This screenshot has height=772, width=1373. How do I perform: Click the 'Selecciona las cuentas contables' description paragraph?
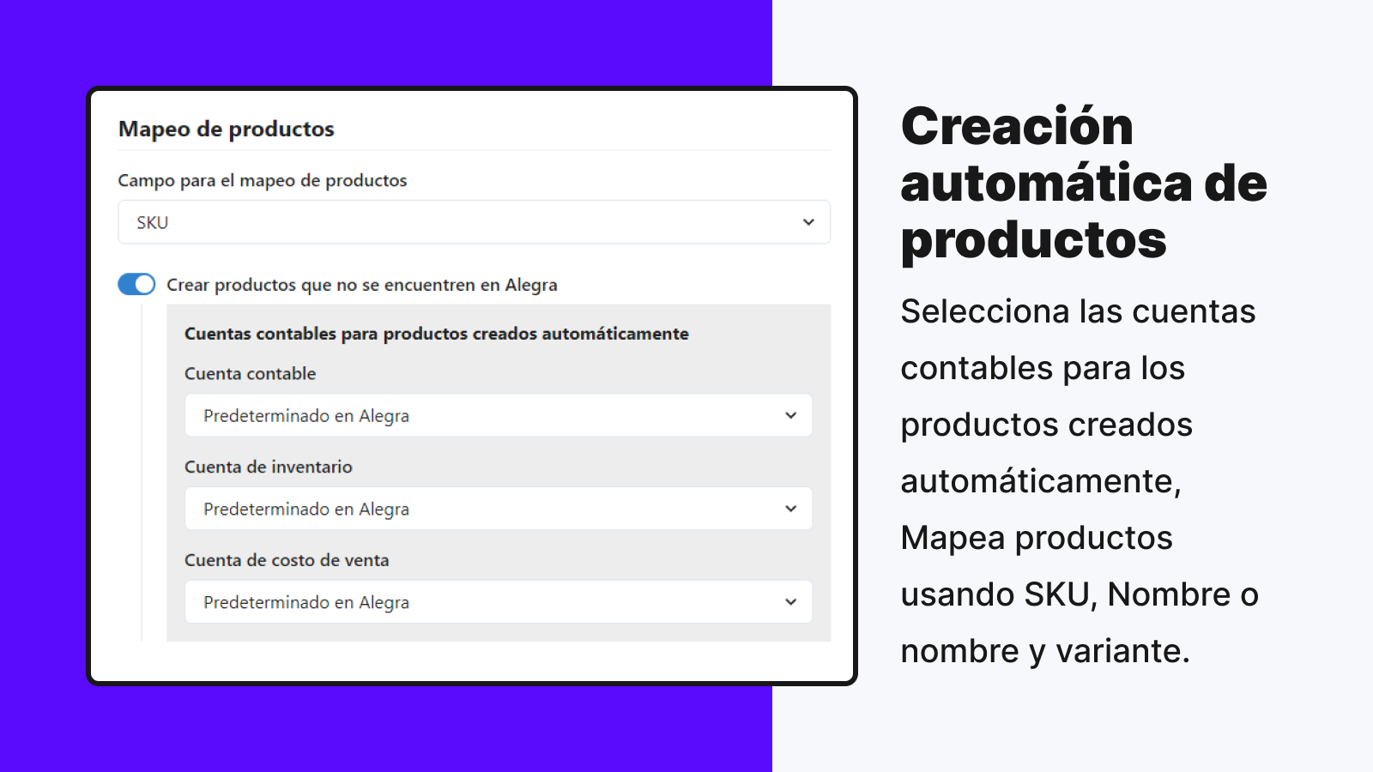coord(1079,480)
